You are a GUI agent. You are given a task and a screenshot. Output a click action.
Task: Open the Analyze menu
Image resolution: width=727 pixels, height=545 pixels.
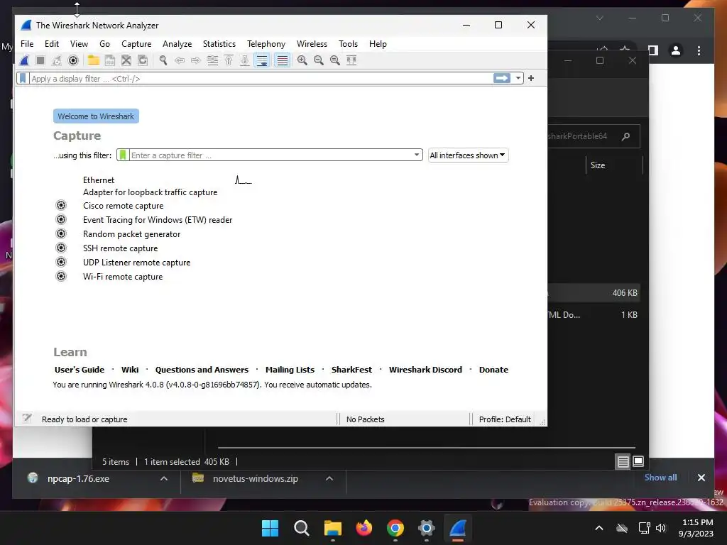click(177, 44)
